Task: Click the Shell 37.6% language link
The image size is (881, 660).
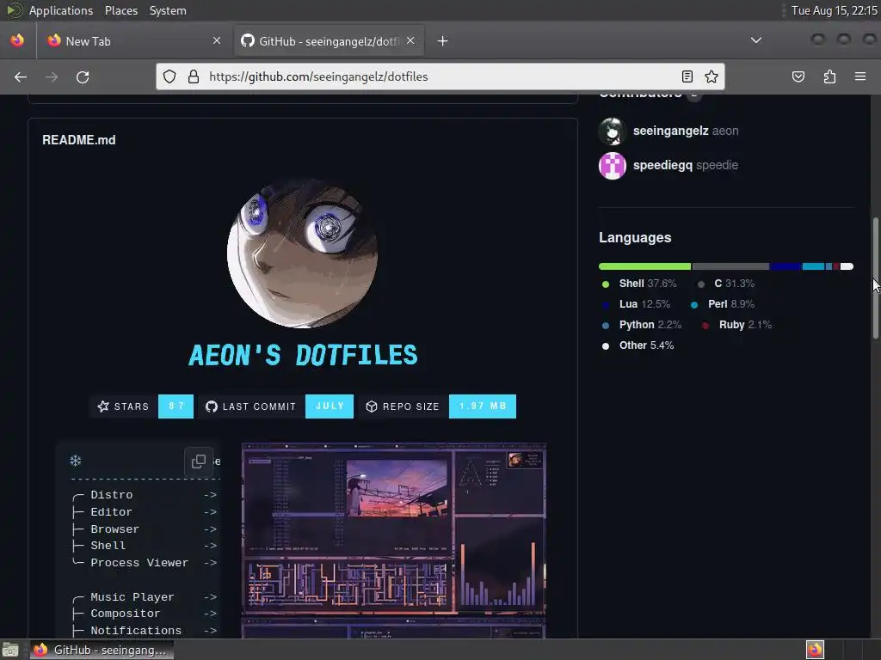Action: (639, 284)
